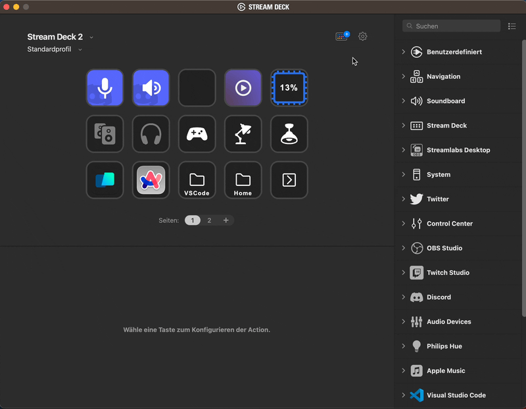This screenshot has height=409, width=526.
Task: Select the VSCode folder key
Action: (197, 180)
